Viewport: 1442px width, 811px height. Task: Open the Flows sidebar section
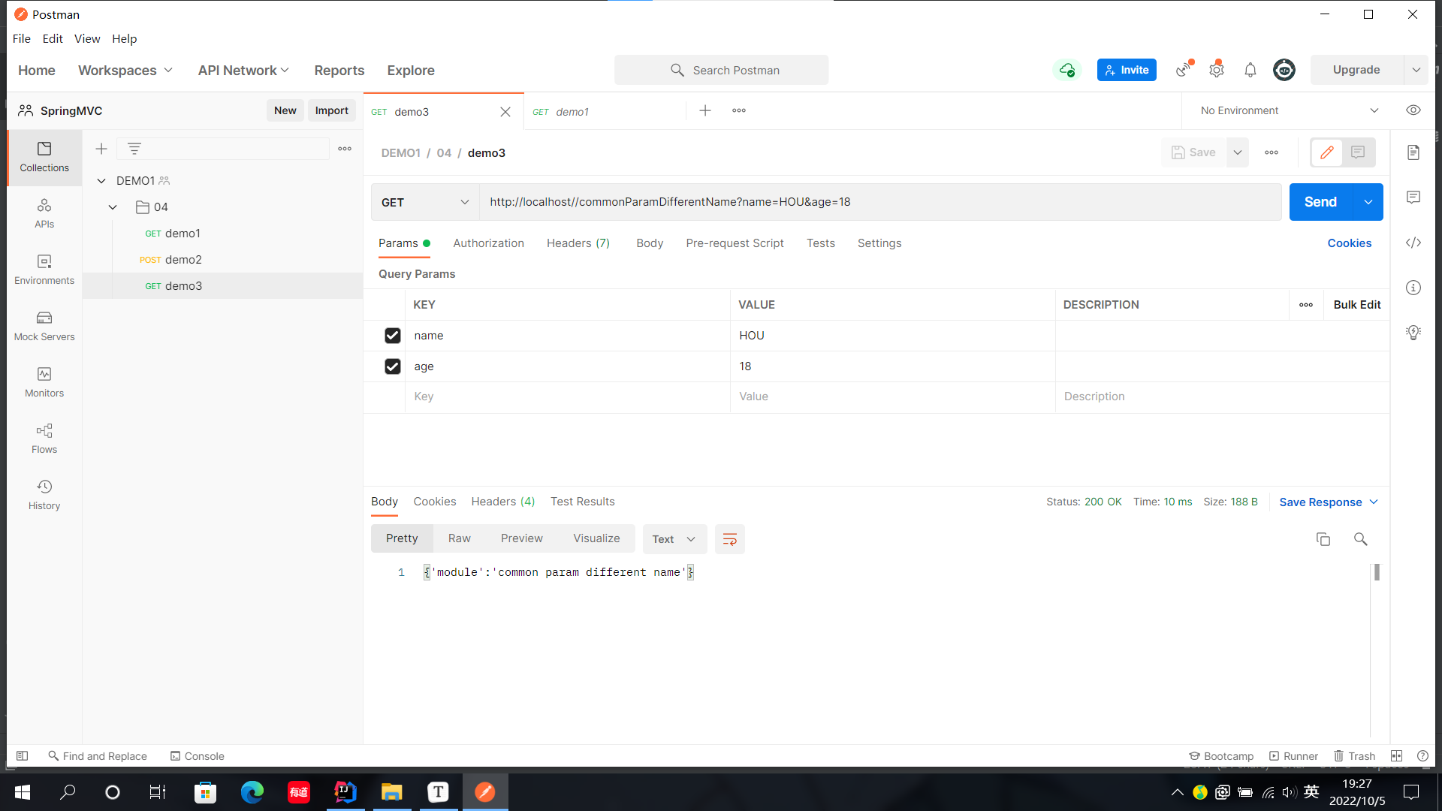click(44, 439)
